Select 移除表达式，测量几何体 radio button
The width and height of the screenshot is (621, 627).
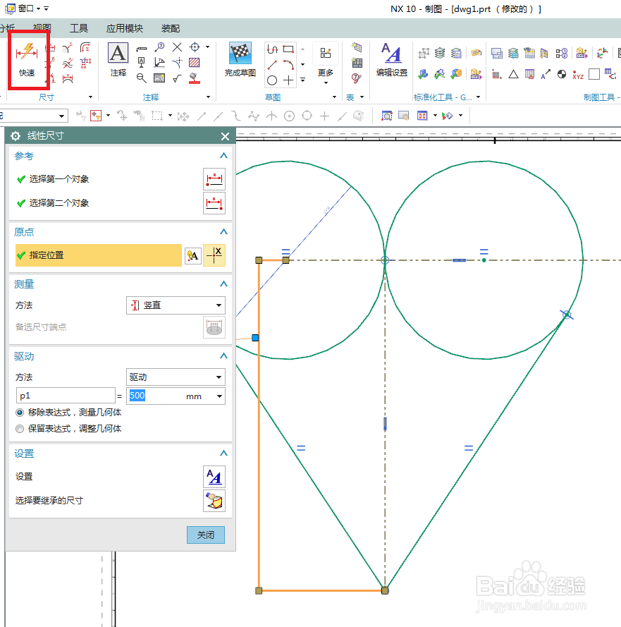[20, 414]
